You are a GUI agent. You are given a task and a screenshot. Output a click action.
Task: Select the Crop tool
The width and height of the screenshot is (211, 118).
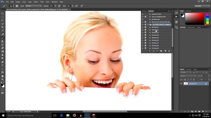pos(2,27)
